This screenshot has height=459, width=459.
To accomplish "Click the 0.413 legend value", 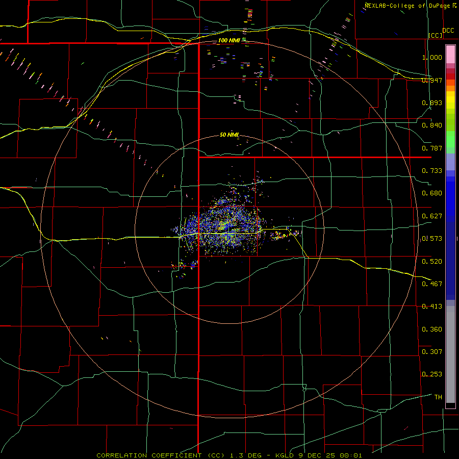I will point(432,307).
